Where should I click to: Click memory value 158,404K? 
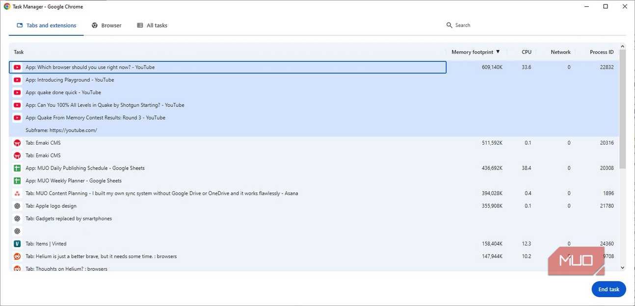click(x=492, y=244)
